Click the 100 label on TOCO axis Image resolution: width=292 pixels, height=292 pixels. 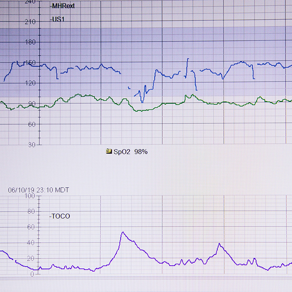29,196
